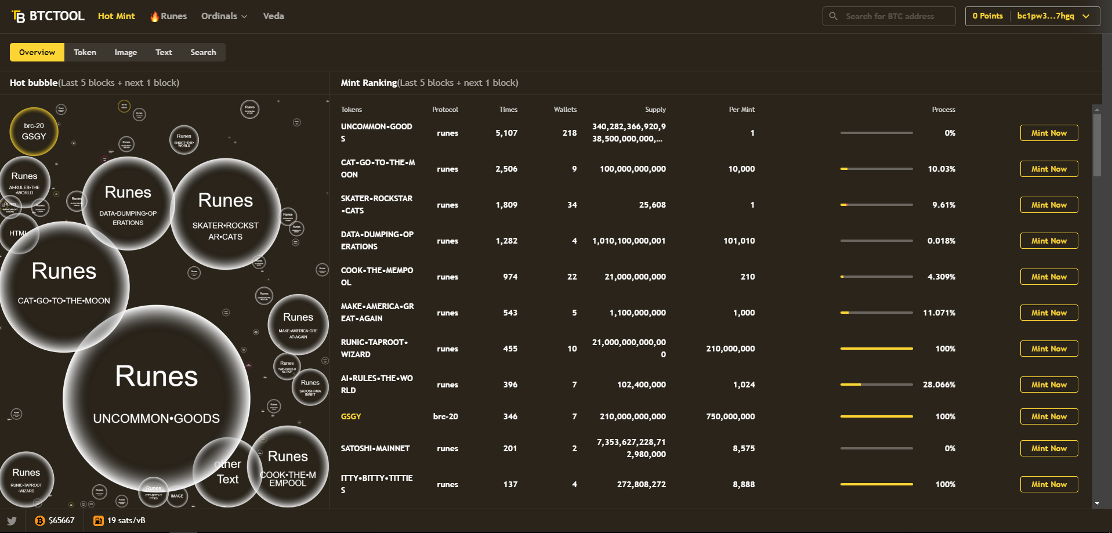This screenshot has height=533, width=1112.
Task: Select the SHORT•THE•WORLD Runes bubble
Action: [184, 140]
